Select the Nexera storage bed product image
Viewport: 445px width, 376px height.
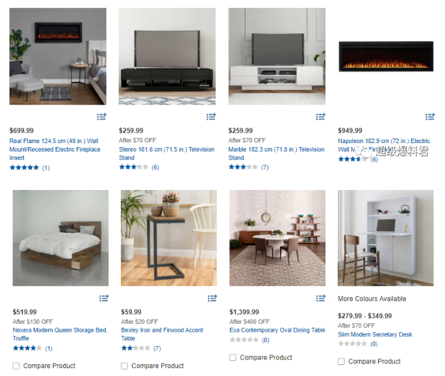click(x=60, y=238)
